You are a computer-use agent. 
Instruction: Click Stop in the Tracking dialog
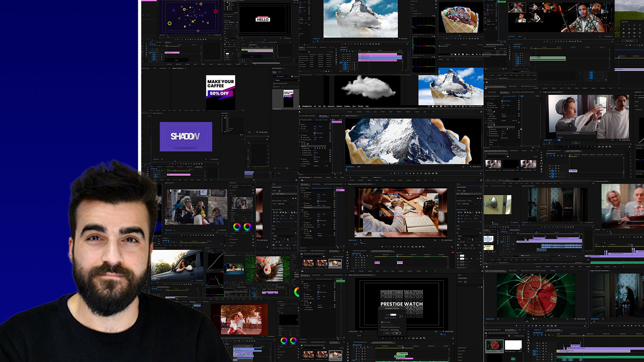[x=576, y=143]
